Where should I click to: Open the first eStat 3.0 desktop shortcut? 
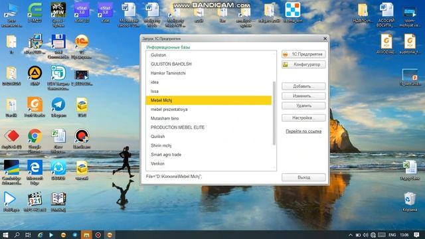tap(82, 13)
